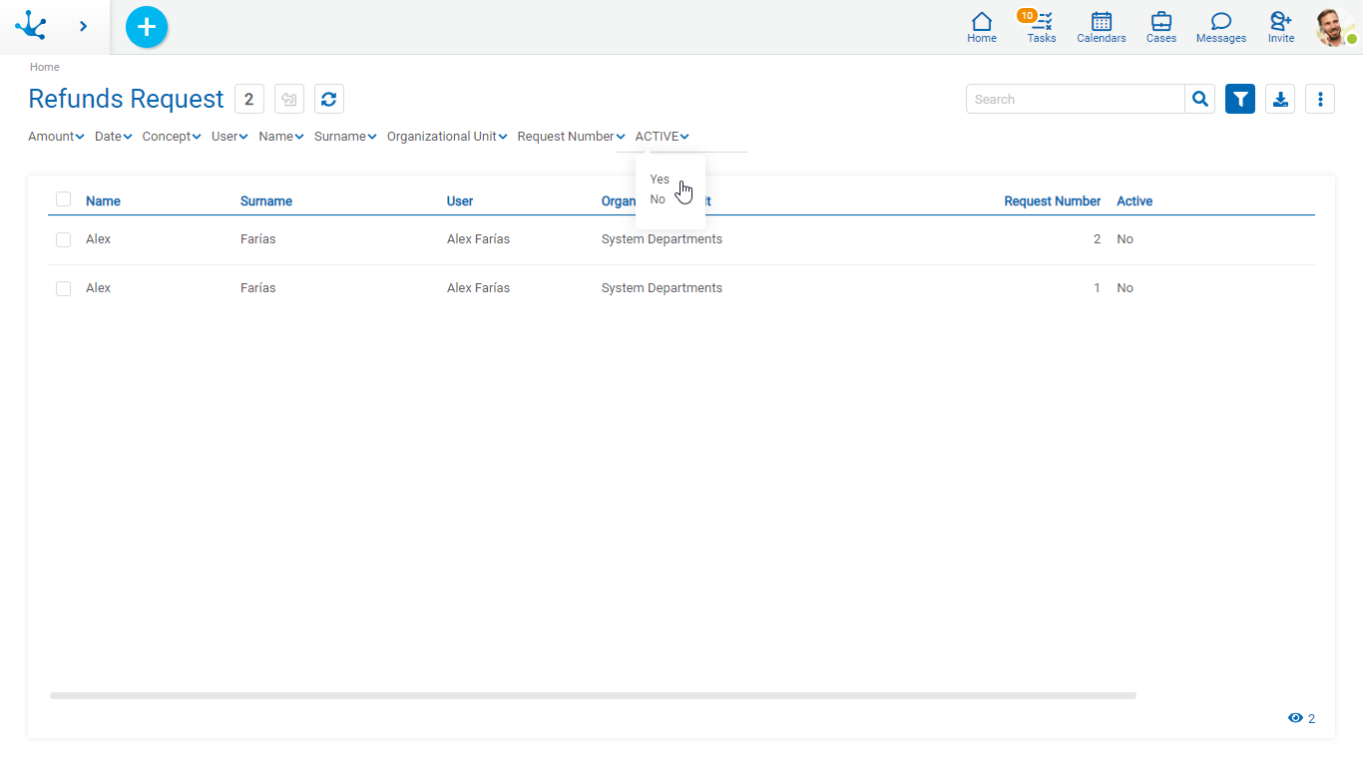The width and height of the screenshot is (1363, 766).
Task: Select No in the ACTIVE dropdown
Action: pos(658,199)
